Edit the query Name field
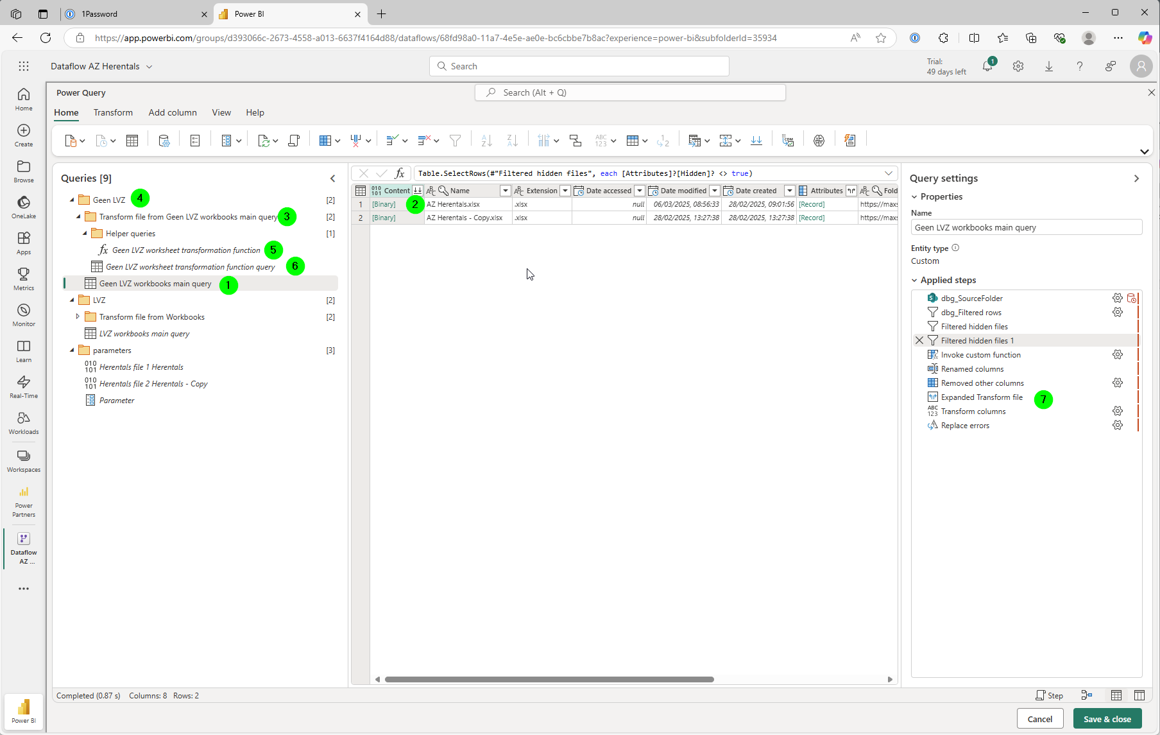Screen dimensions: 1160x735 coord(1027,227)
